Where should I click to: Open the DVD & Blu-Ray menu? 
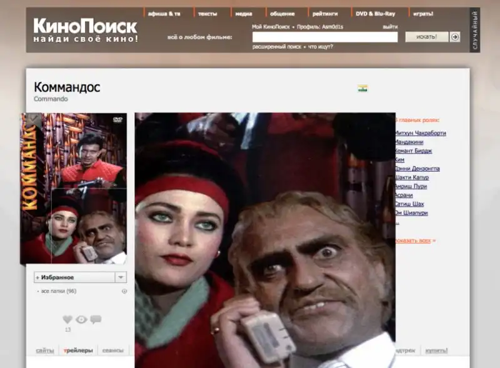click(375, 13)
